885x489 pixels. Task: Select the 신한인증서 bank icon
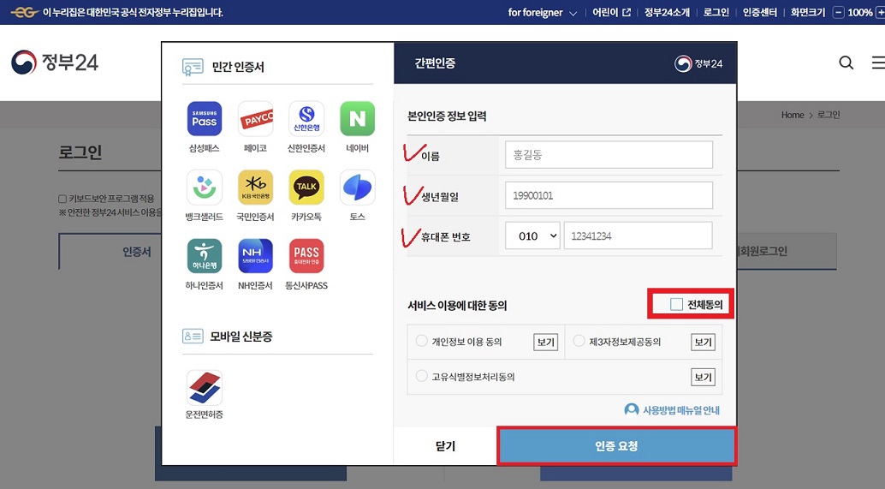pos(306,118)
